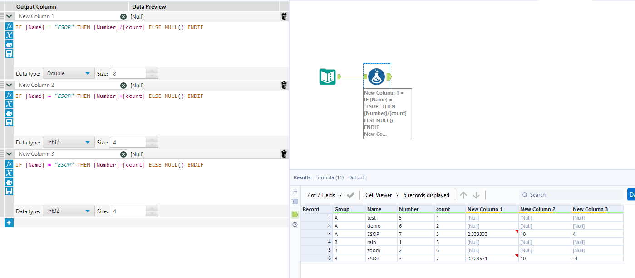Add a new expression with plus button
Viewport: 635px width, 278px height.
9,222
